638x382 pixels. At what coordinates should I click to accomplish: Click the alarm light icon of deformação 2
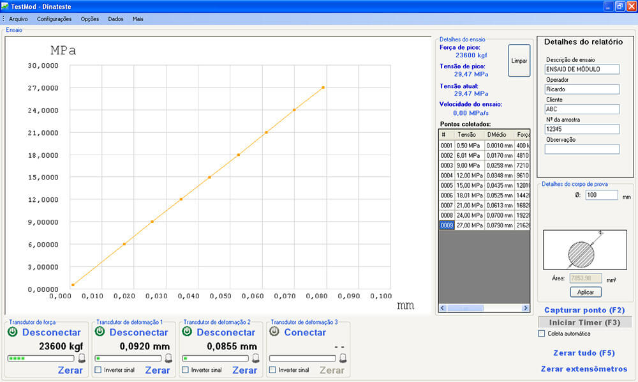[256, 358]
